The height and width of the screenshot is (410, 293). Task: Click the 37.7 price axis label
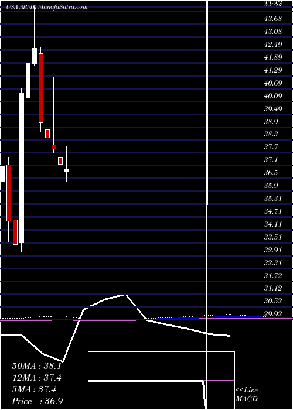271,147
